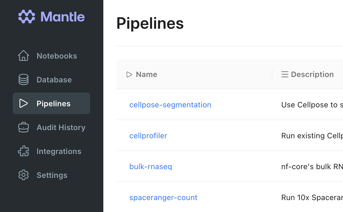Click the Integrations puzzle piece icon
This screenshot has height=212, width=343.
click(24, 151)
